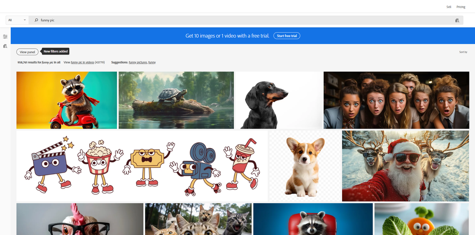Viewport: 475px width, 235px height.
Task: Select the search-by-image tool in the sidebar
Action: click(x=5, y=46)
